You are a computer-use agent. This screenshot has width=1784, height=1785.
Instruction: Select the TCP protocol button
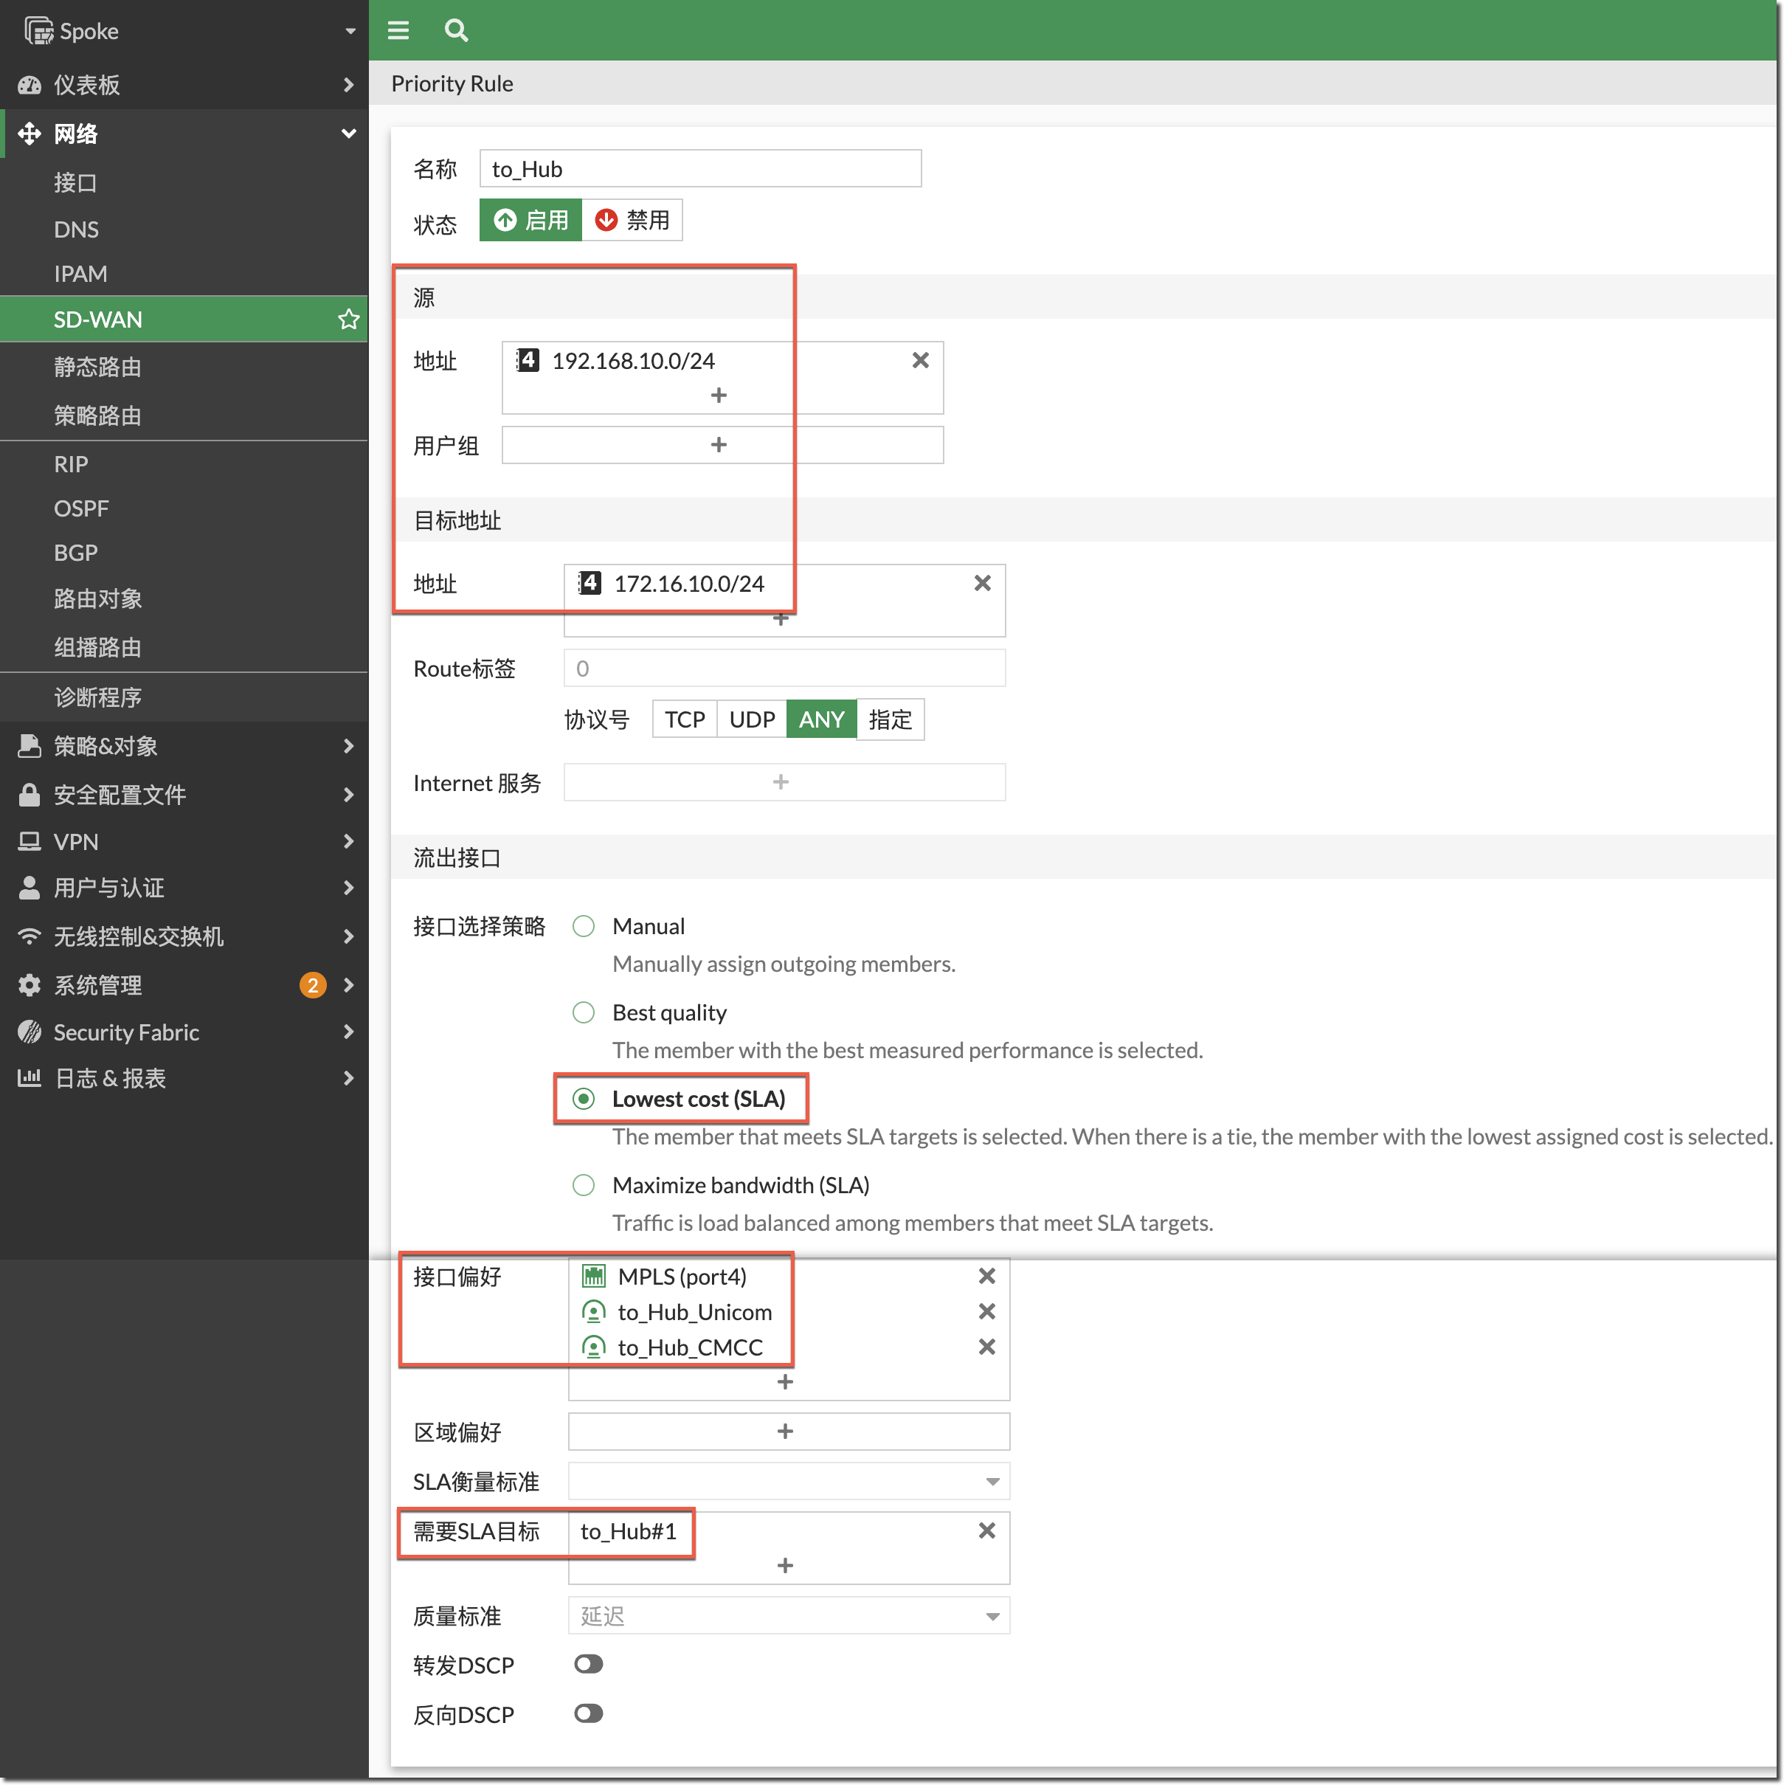coord(685,719)
